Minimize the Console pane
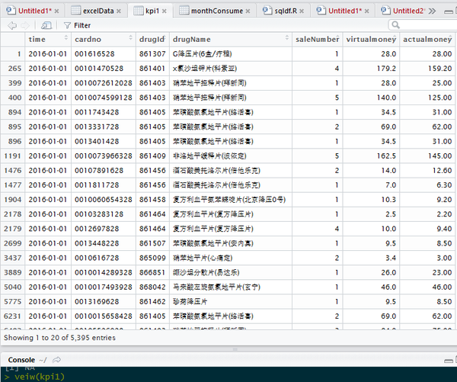Screen dimensions: 457x382 449,361
